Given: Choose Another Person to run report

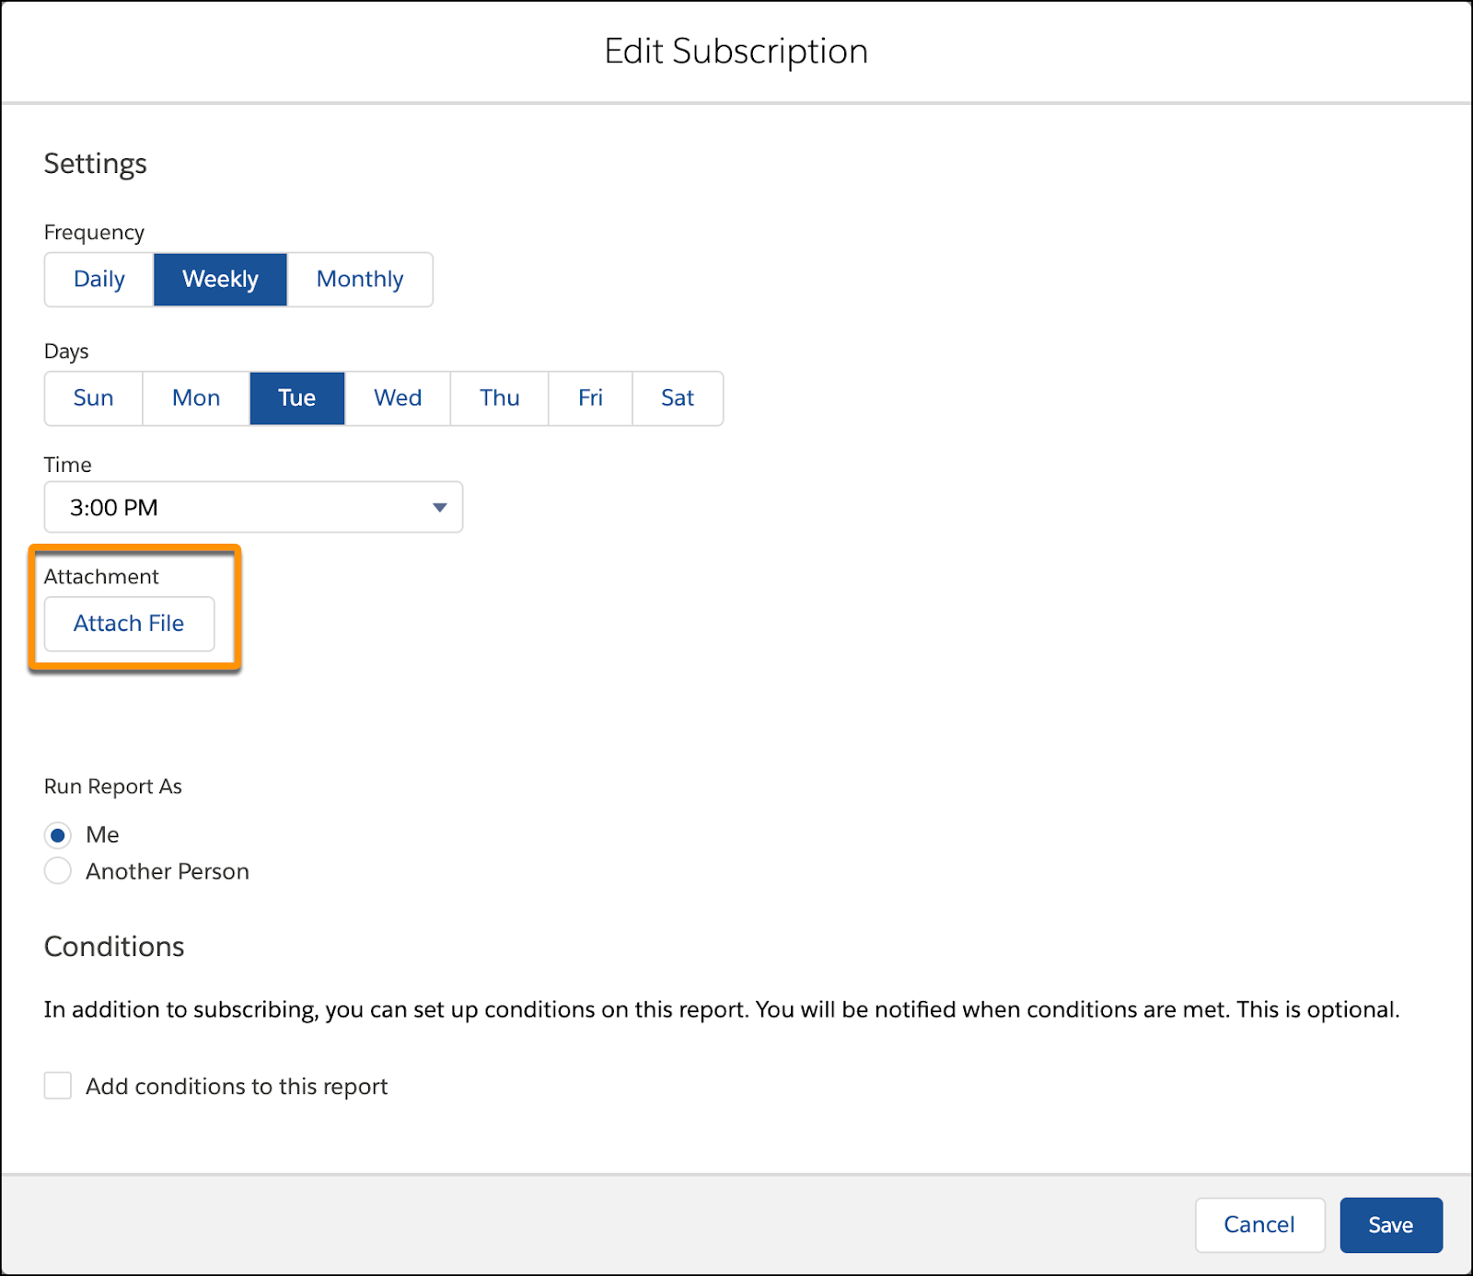Looking at the screenshot, I should (57, 870).
